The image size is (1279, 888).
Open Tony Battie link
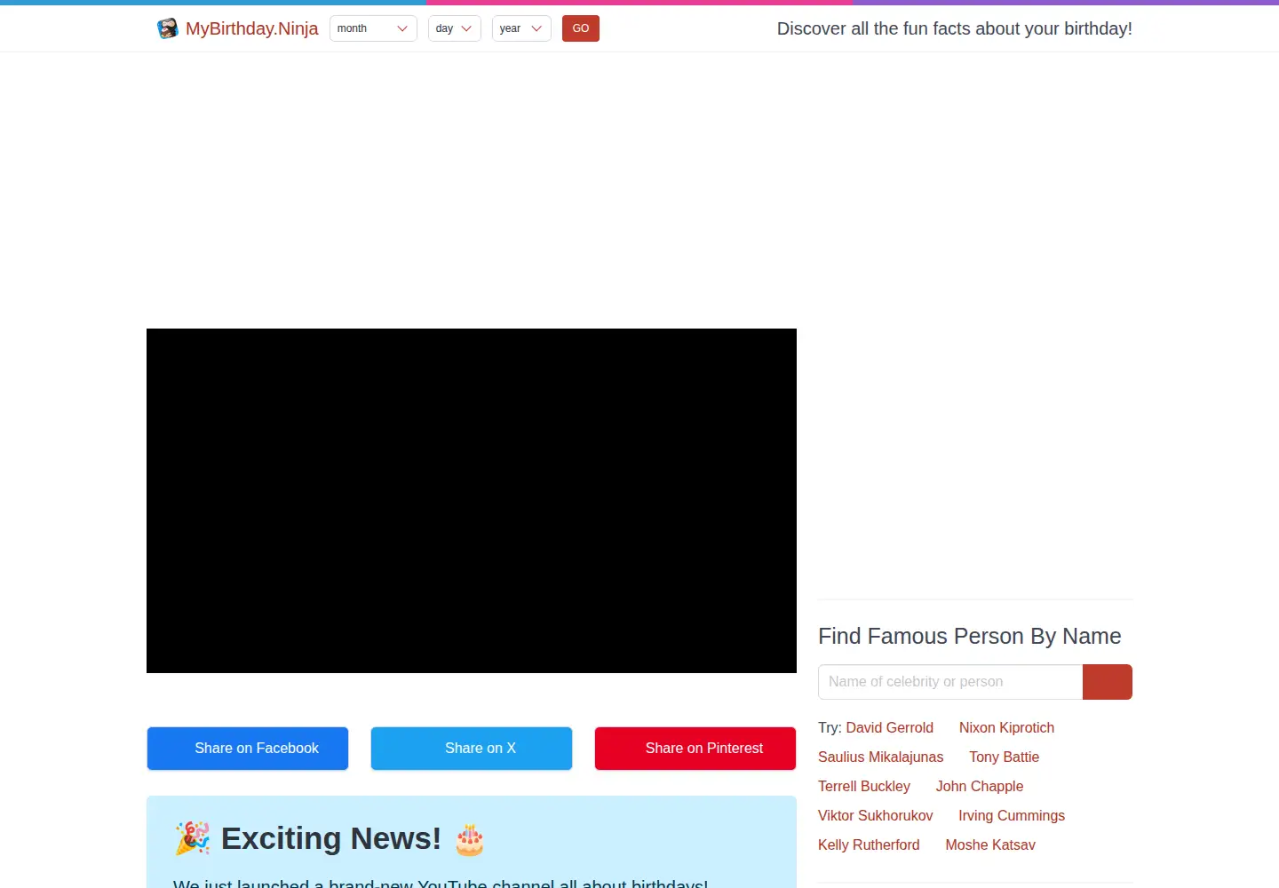[1004, 757]
